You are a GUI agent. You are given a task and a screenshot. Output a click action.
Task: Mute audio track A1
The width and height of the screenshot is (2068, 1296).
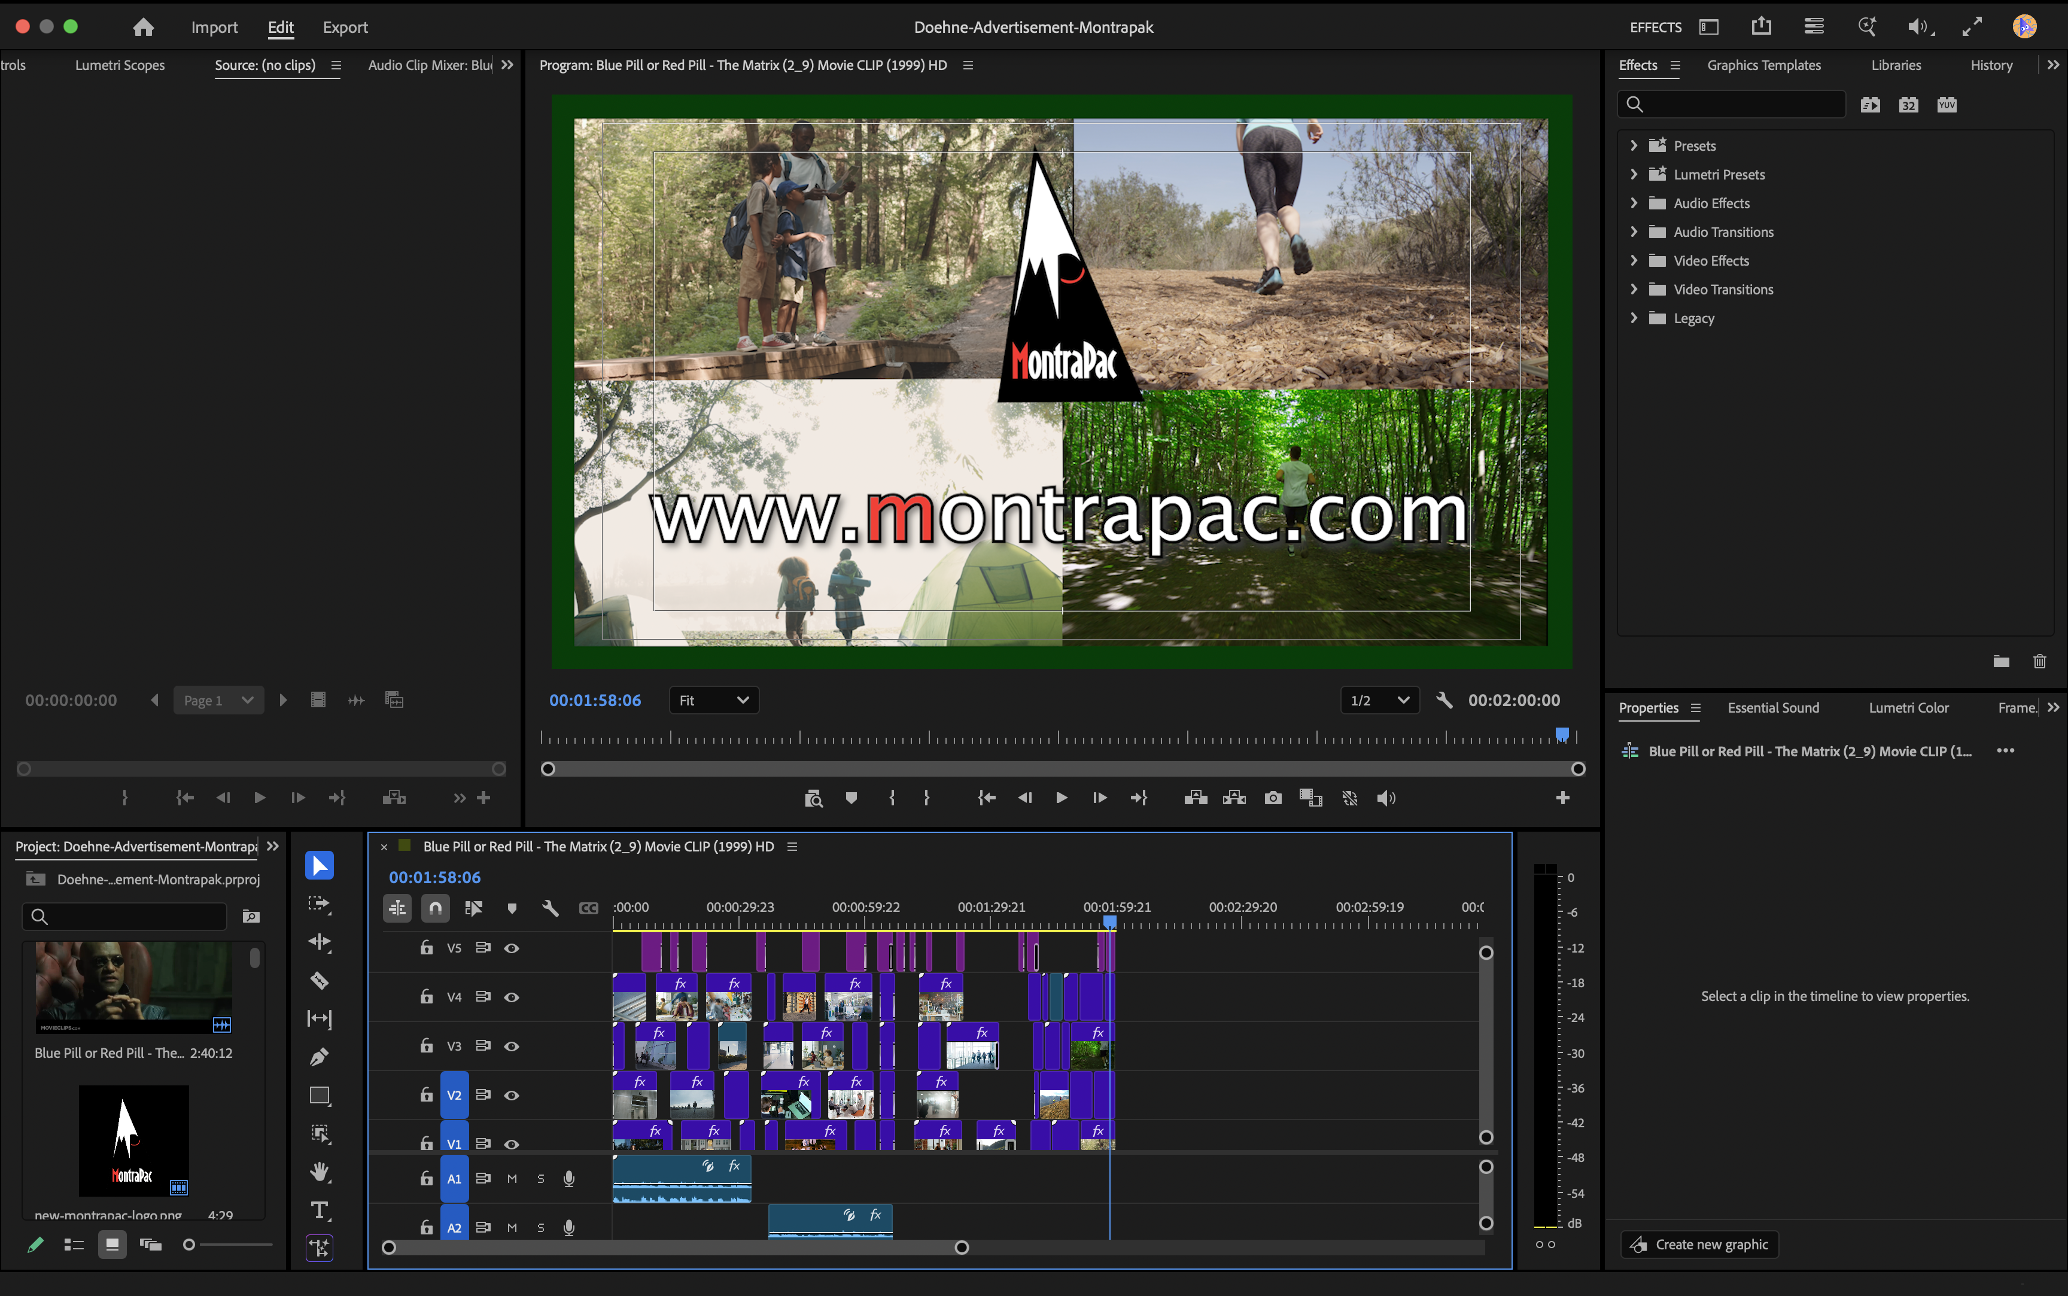tap(512, 1179)
